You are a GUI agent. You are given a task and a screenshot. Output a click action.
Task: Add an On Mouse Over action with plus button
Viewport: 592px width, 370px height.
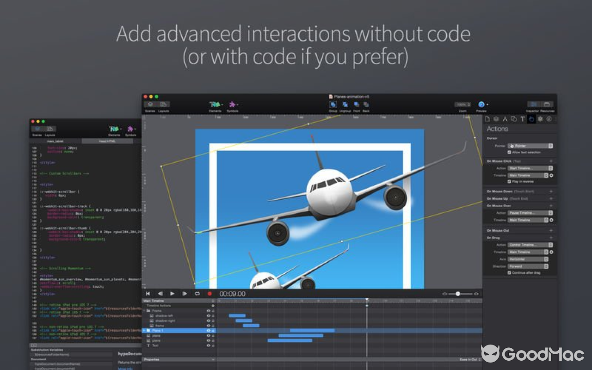pyautogui.click(x=550, y=205)
